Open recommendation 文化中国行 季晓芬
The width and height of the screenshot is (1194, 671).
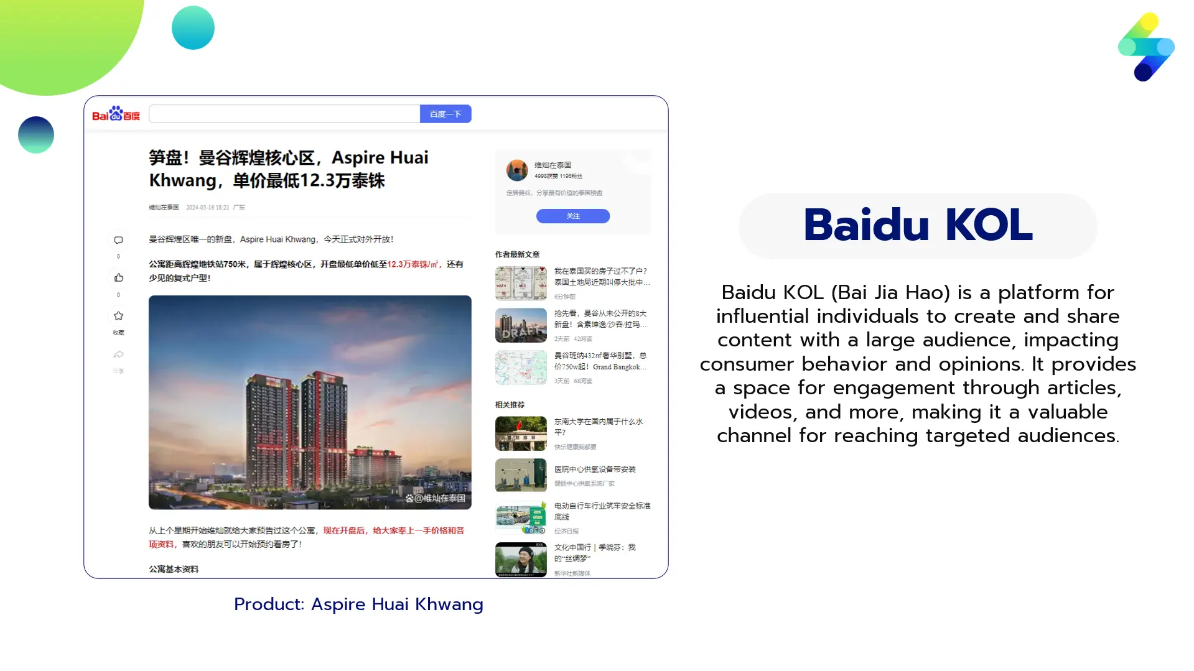(x=595, y=553)
